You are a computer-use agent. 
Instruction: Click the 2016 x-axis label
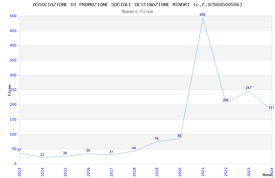point(88,172)
